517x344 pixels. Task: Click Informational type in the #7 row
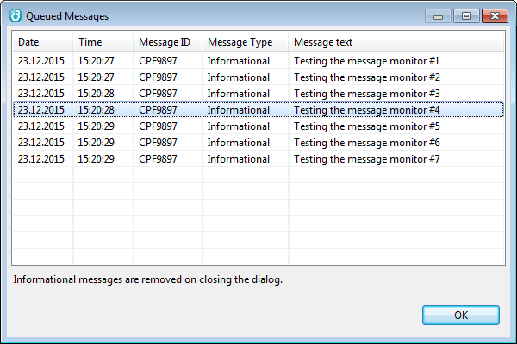(239, 158)
